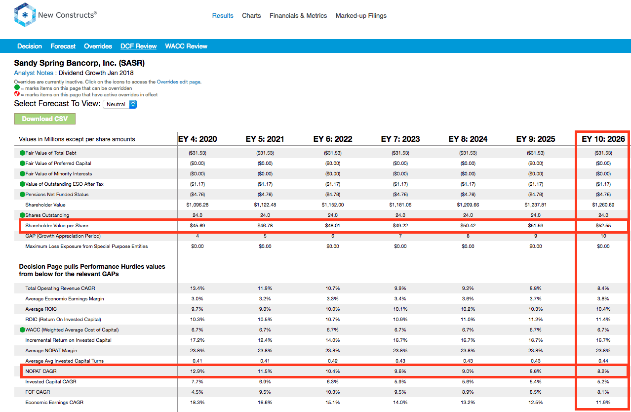Click green override icon for Value of Outstanding ESO
631x412 pixels.
(22, 184)
